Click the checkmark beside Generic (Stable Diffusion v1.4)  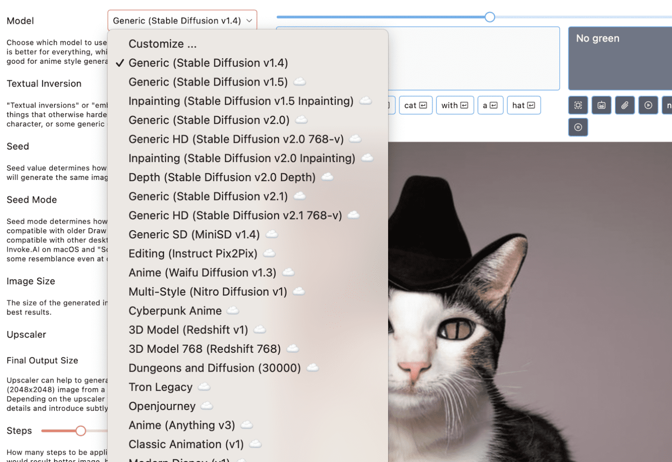[x=119, y=63]
